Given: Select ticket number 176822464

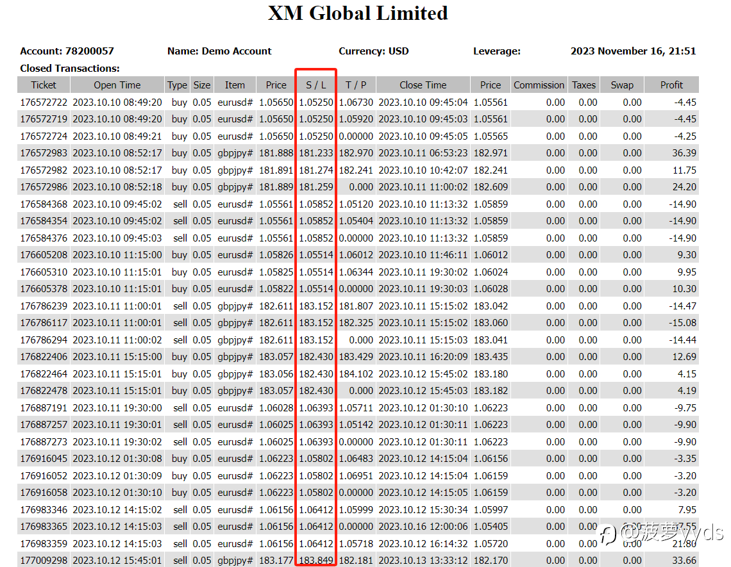Looking at the screenshot, I should [x=44, y=374].
